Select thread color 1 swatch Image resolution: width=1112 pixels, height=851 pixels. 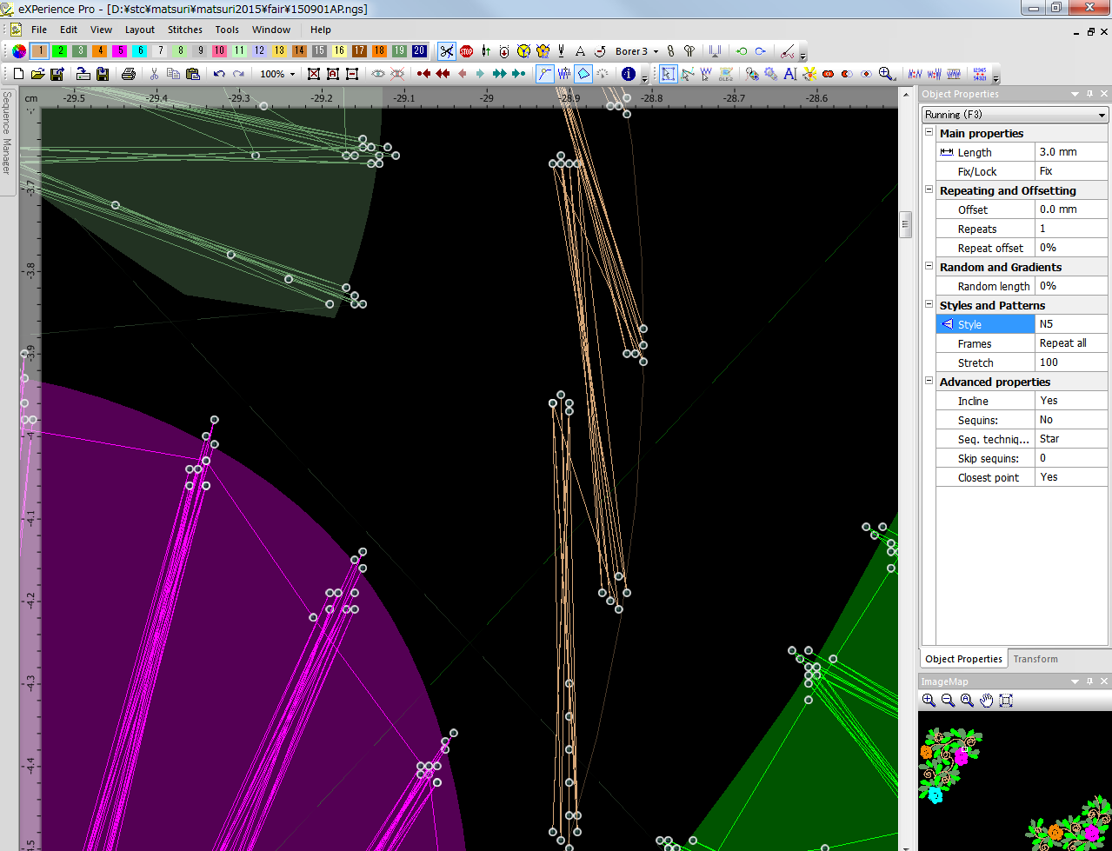[39, 51]
